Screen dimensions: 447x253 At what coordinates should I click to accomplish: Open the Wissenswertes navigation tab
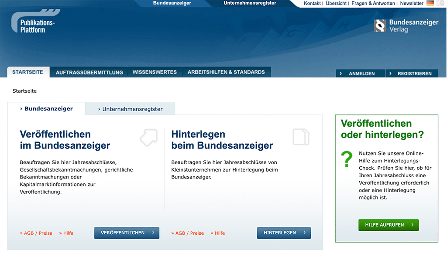[x=155, y=72]
